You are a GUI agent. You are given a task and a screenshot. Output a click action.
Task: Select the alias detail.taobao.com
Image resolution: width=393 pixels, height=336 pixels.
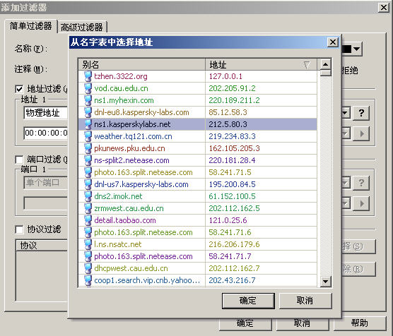125,220
